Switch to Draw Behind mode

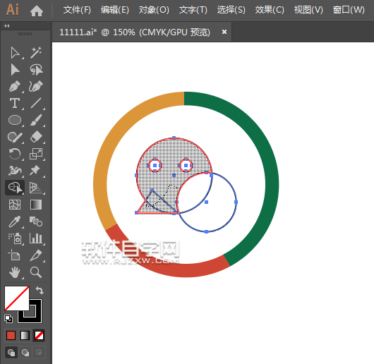click(x=25, y=352)
